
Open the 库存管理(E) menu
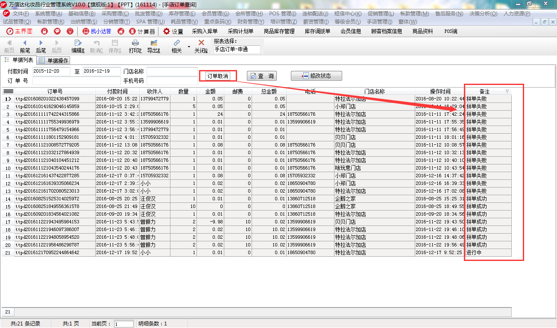[182, 14]
